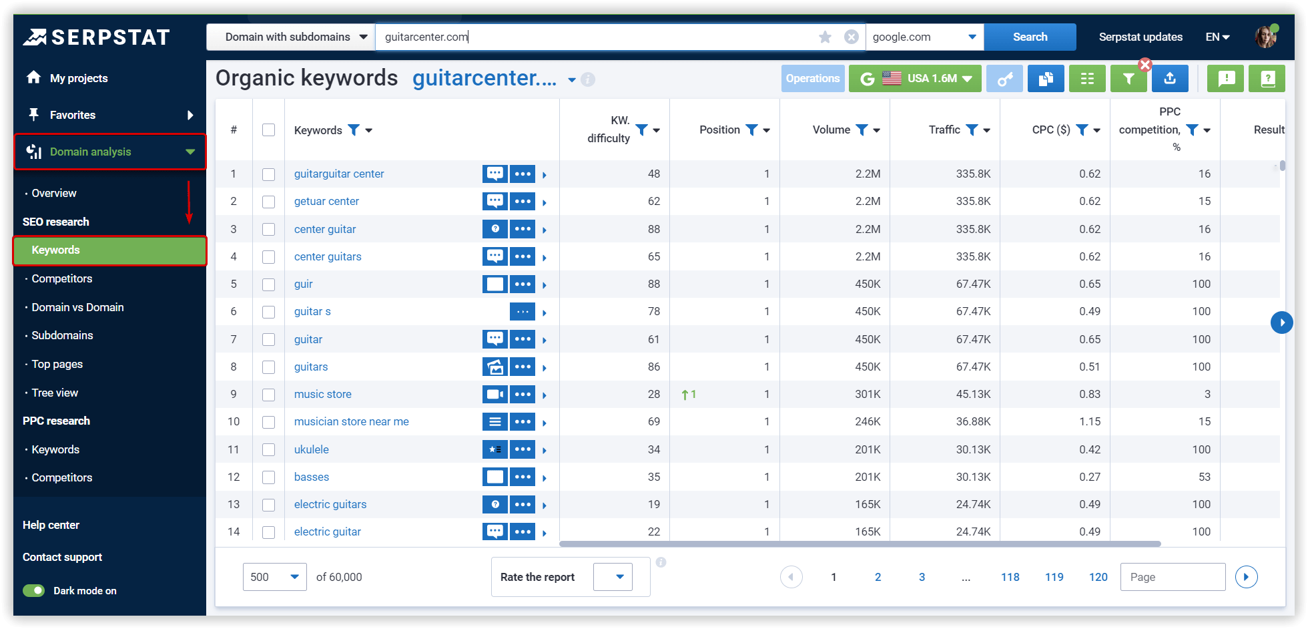
Task: Open the help book icon
Action: [1267, 78]
